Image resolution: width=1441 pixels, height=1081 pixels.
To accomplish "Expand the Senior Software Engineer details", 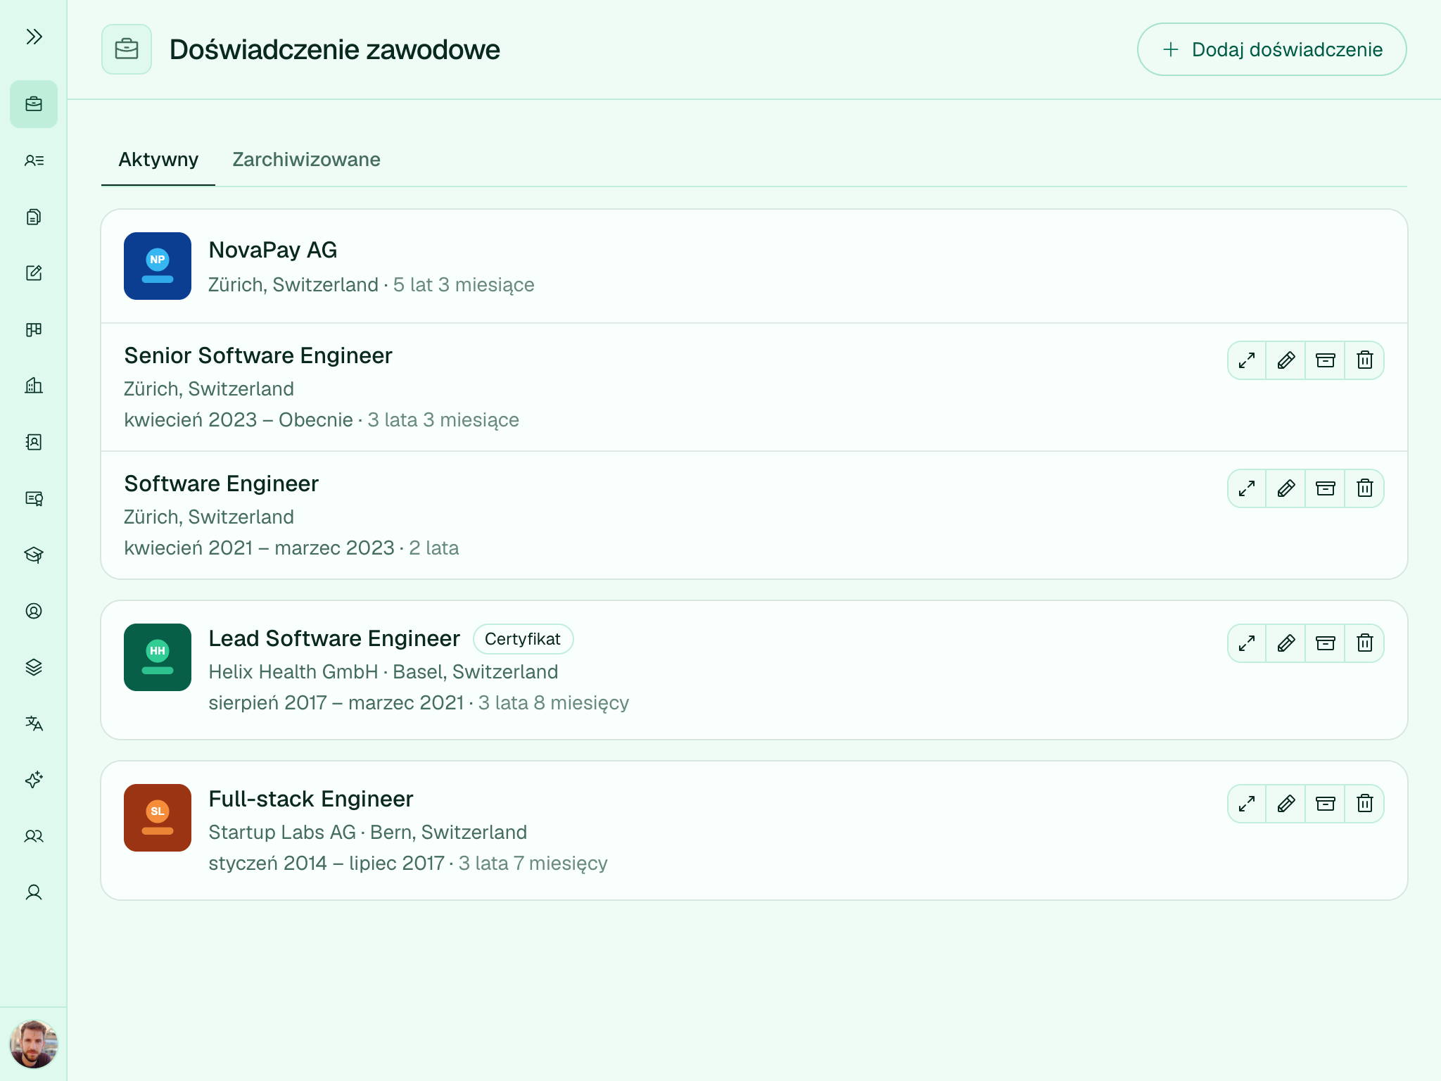I will (x=1247, y=360).
